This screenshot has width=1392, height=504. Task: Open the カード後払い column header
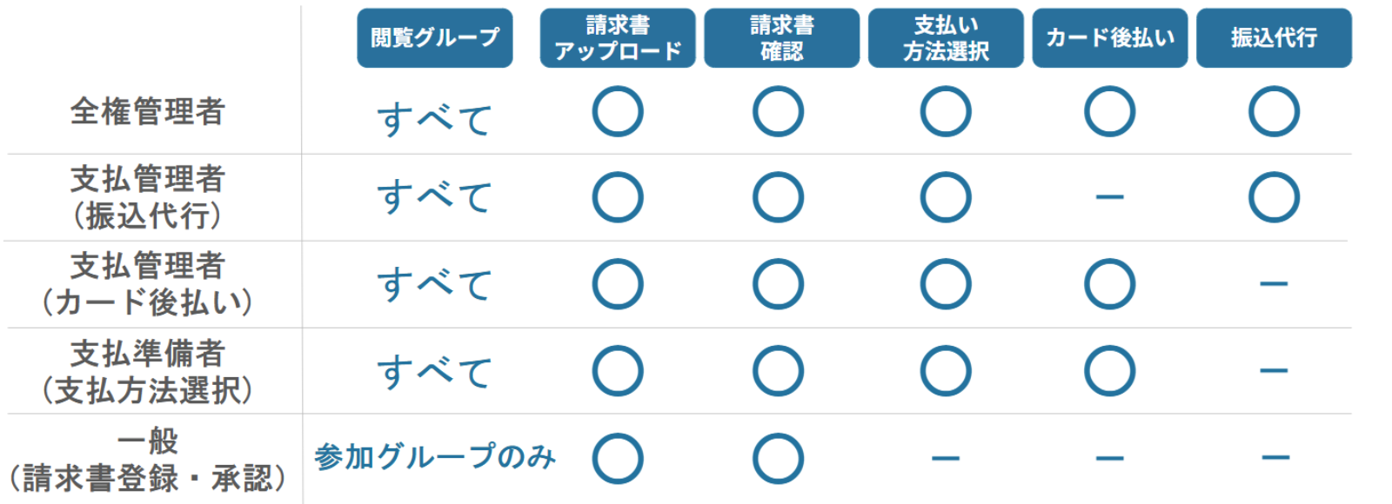pyautogui.click(x=1109, y=38)
